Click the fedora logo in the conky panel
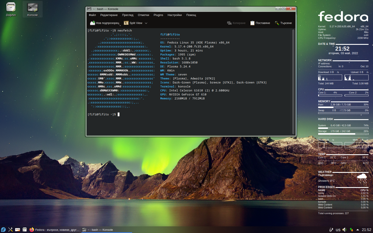The image size is (373, 233). tap(343, 16)
